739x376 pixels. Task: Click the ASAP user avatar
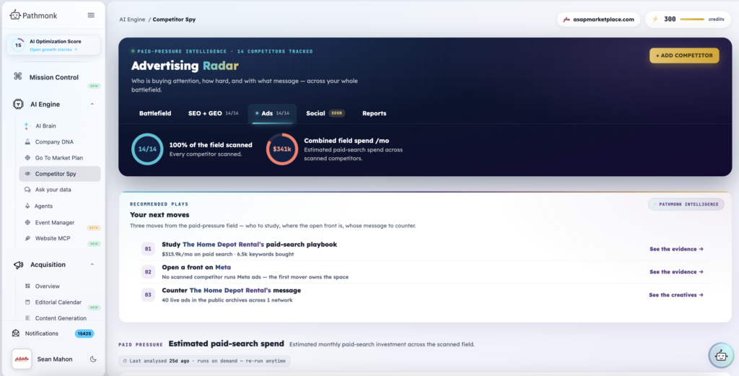21,359
